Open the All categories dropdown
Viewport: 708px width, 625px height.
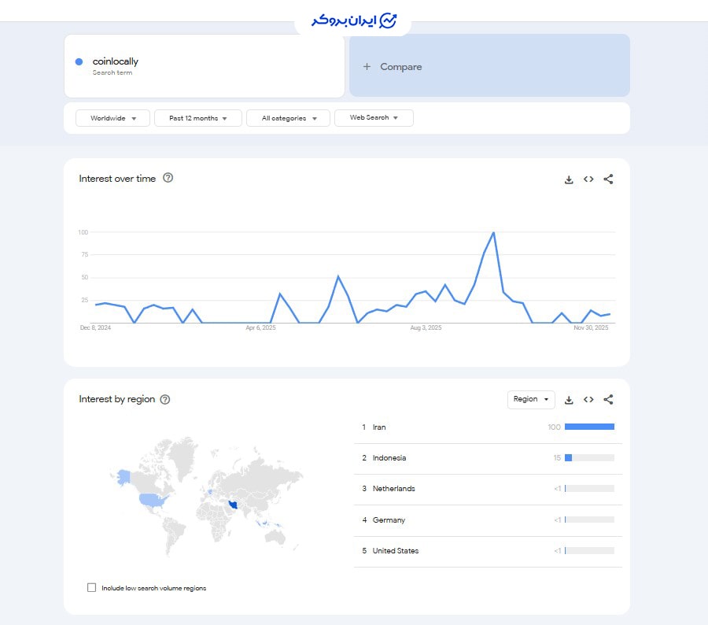pos(288,118)
